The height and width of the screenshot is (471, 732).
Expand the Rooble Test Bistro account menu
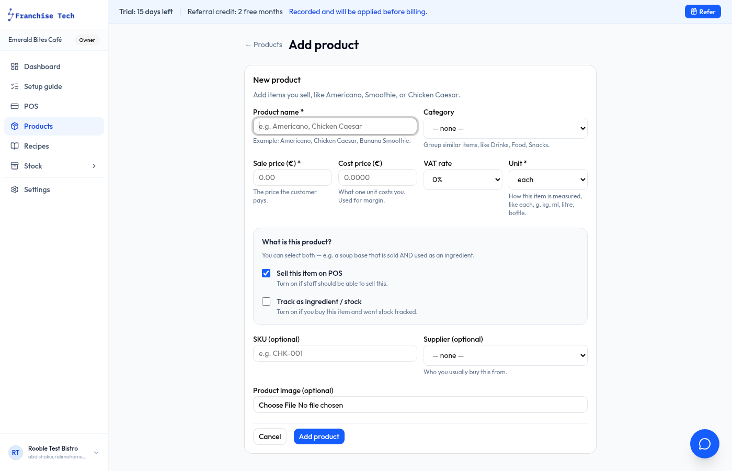point(96,453)
